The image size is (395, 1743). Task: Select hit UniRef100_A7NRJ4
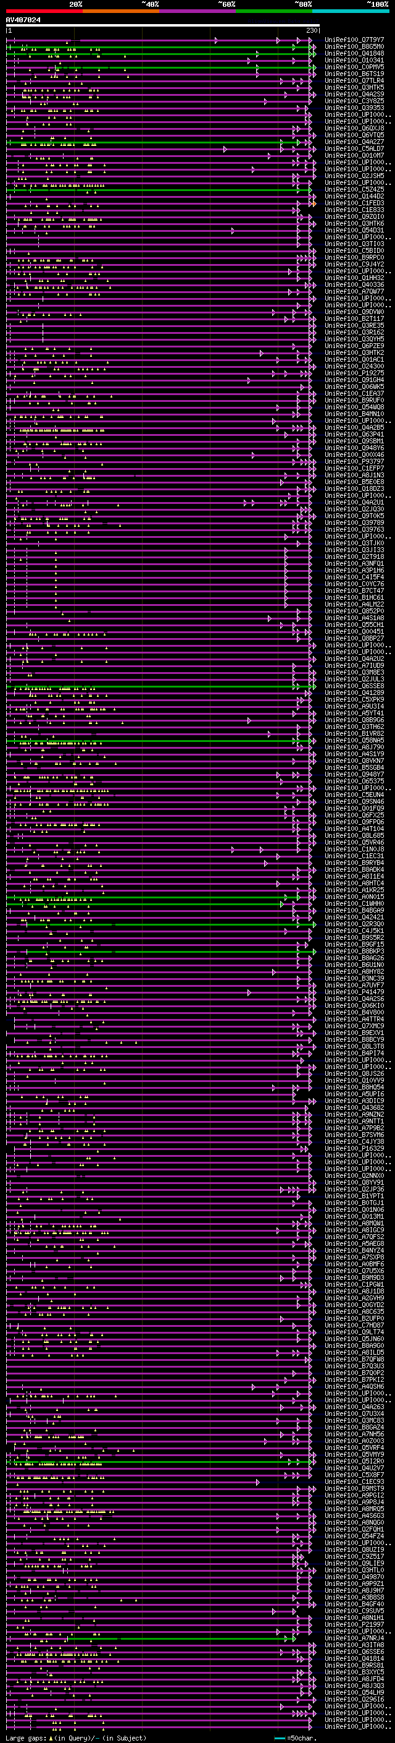click(354, 1638)
